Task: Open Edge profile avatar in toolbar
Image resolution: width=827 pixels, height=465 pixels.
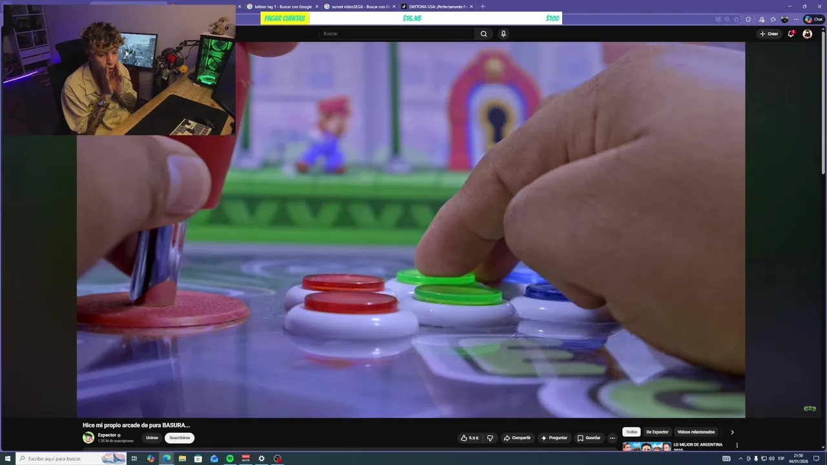Action: point(784,19)
